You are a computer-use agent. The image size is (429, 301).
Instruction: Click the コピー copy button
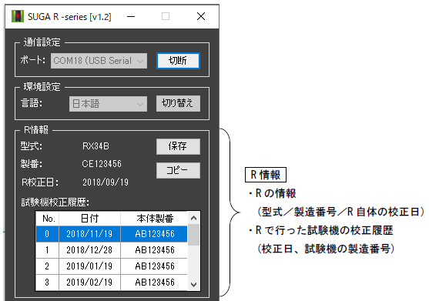coord(178,170)
